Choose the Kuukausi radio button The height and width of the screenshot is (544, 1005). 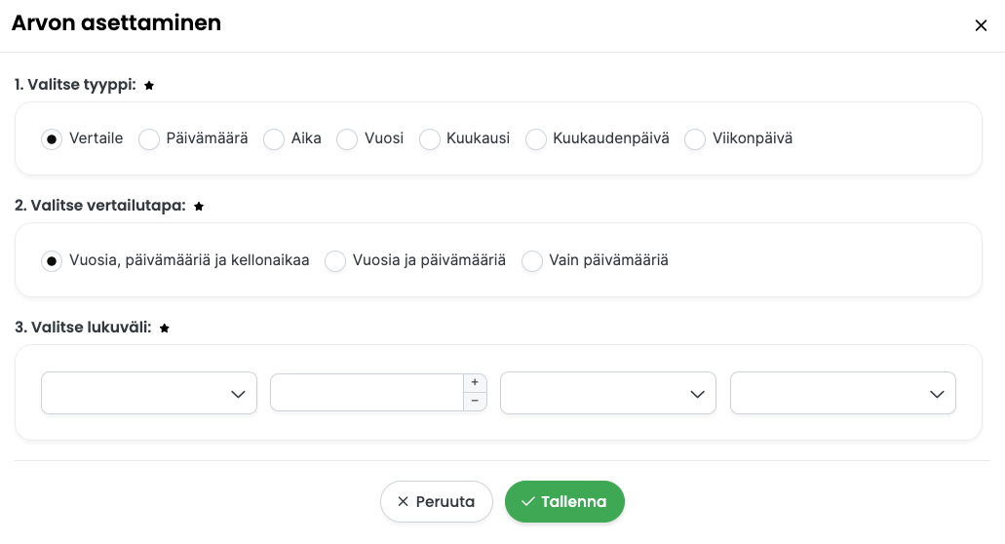pyautogui.click(x=430, y=139)
